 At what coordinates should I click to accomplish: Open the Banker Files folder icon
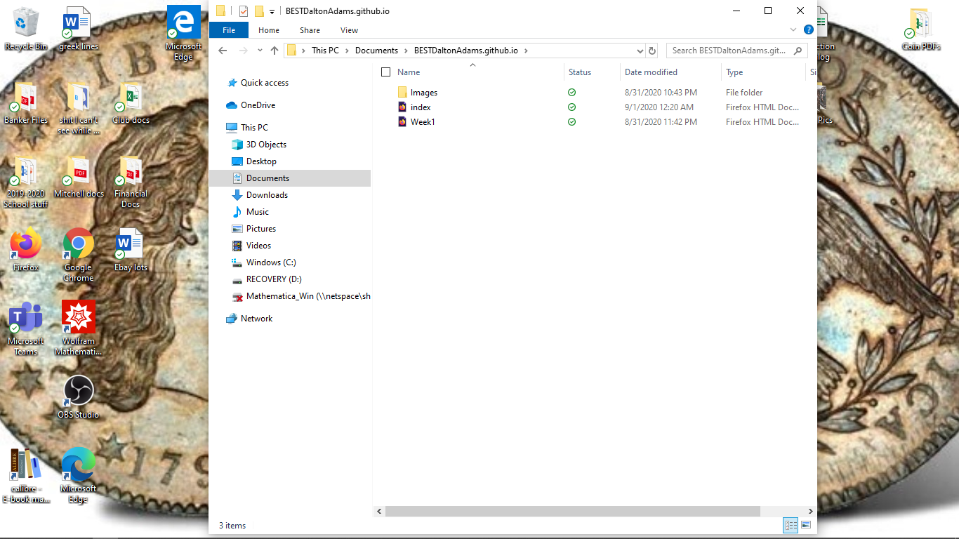click(x=26, y=103)
